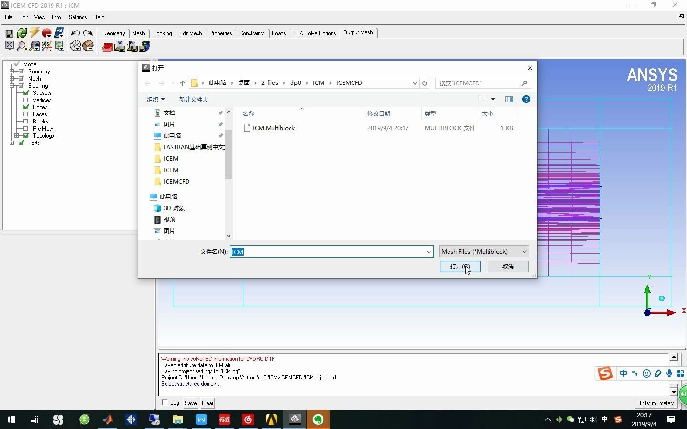This screenshot has height=429, width=687.
Task: Open the File menu
Action: point(9,17)
